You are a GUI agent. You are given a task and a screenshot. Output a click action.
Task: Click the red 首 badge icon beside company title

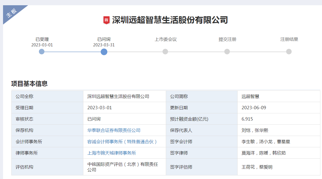coord(106,20)
